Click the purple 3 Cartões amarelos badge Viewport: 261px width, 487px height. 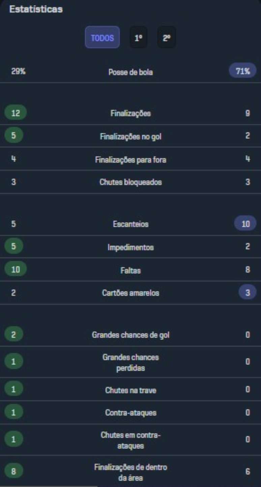[x=247, y=293]
